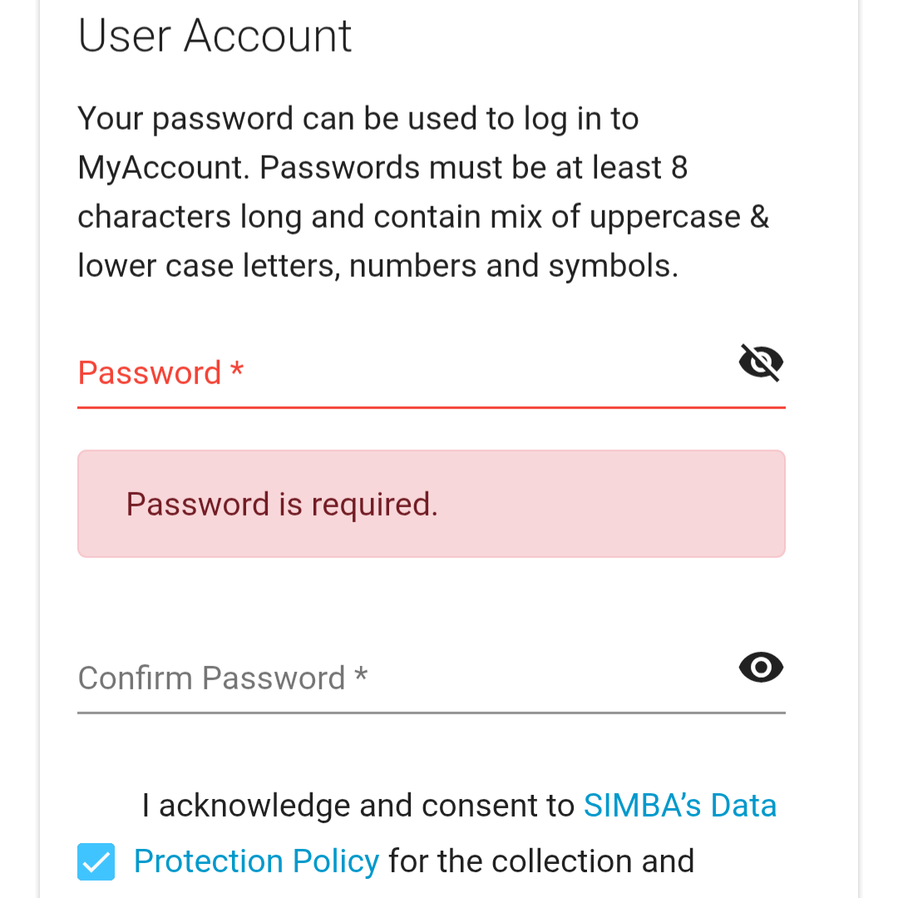Click the red Password label

tap(150, 373)
